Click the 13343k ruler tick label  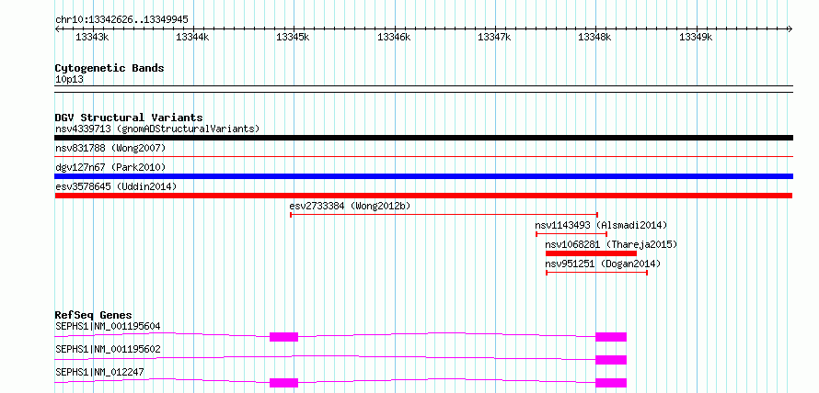point(92,37)
